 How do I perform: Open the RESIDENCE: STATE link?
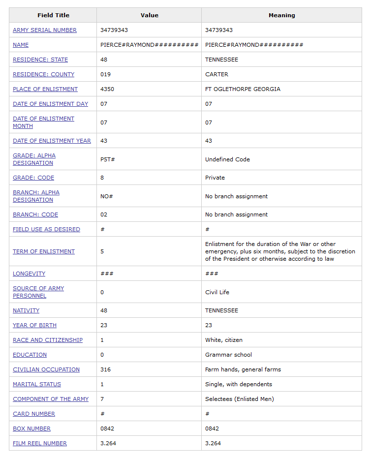pyautogui.click(x=40, y=60)
